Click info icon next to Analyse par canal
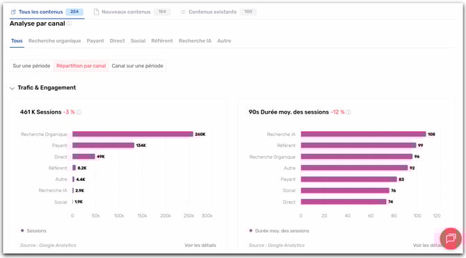This screenshot has height=258, width=466. click(x=69, y=24)
